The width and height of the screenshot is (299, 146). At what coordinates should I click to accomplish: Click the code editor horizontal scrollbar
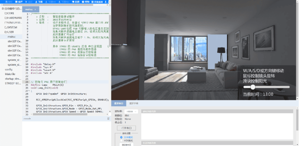[60, 114]
